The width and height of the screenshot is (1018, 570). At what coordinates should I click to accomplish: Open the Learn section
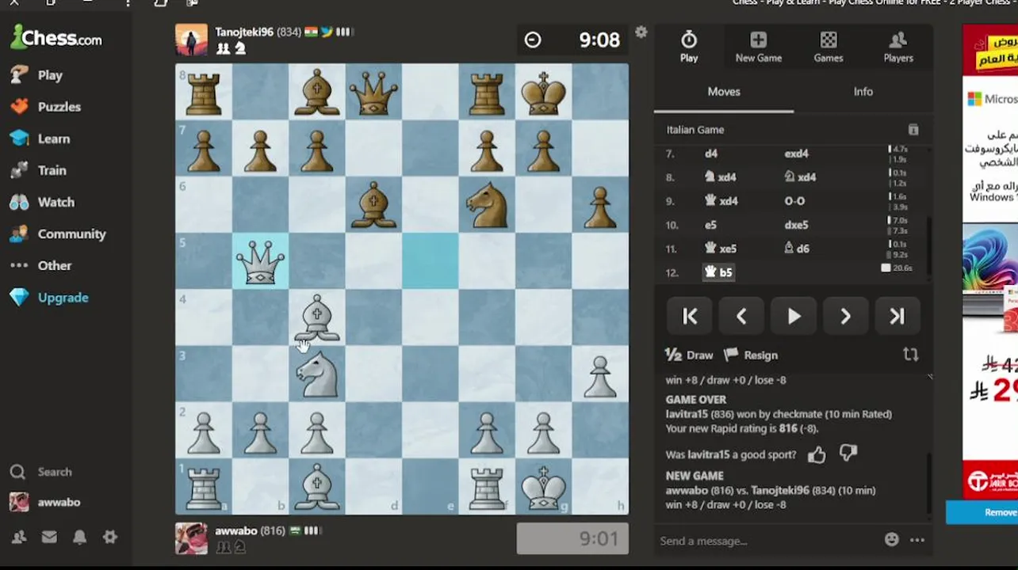(x=40, y=139)
